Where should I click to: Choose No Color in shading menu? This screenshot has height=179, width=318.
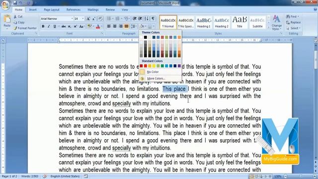[x=160, y=72]
